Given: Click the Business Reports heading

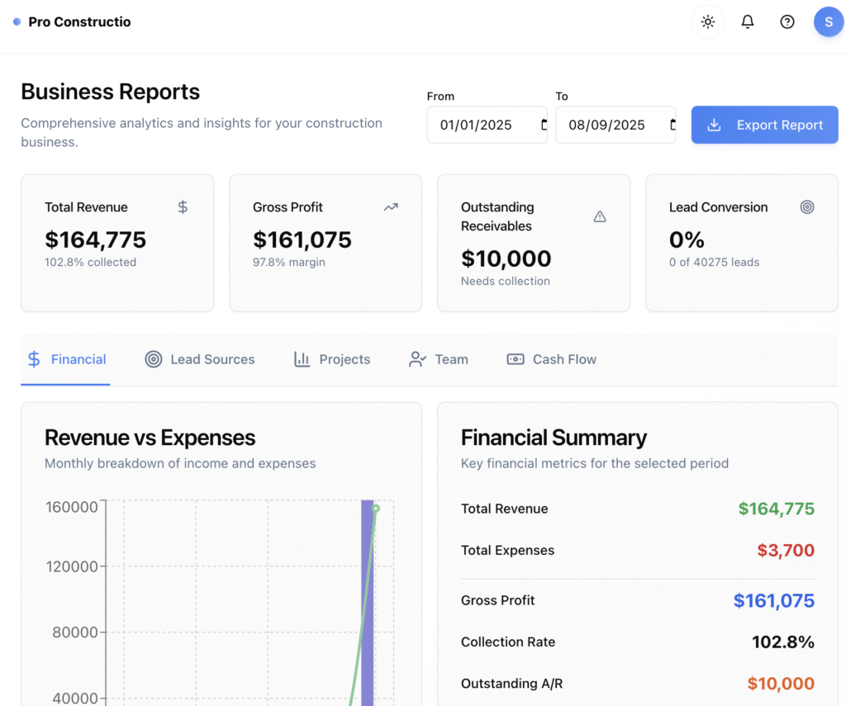Looking at the screenshot, I should tap(111, 92).
